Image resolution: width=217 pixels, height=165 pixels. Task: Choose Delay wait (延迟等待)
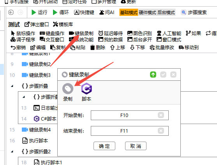[110, 33]
